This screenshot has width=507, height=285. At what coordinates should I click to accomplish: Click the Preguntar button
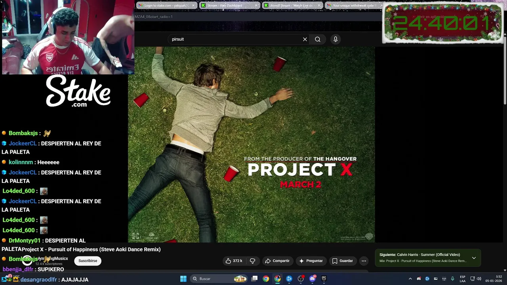click(311, 261)
